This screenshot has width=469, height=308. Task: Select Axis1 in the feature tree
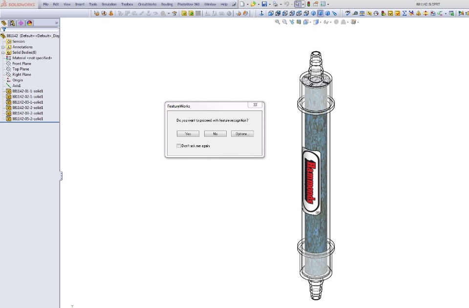click(x=17, y=86)
